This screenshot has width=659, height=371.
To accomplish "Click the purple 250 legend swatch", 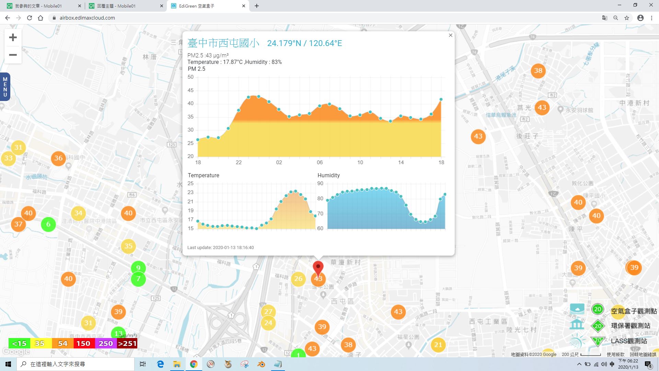I will [106, 344].
